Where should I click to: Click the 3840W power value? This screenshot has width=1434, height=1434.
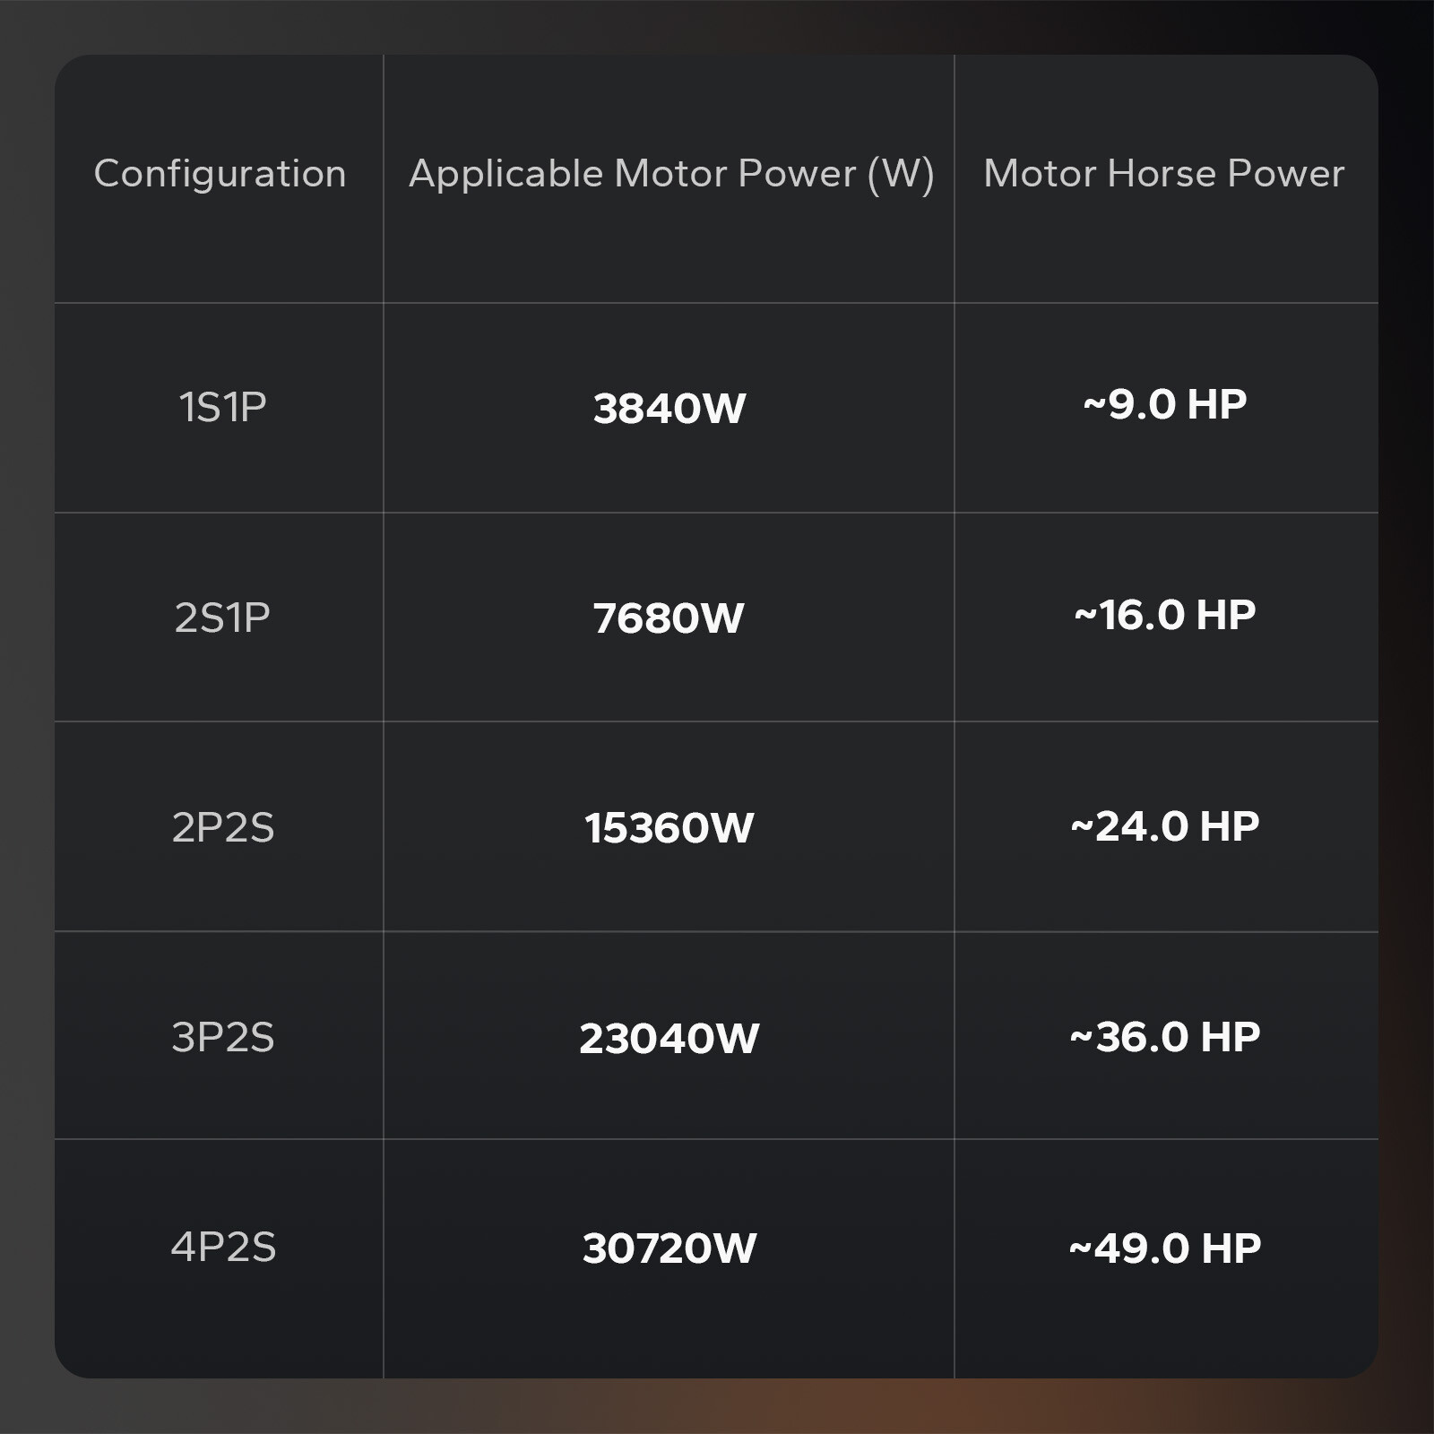(669, 409)
